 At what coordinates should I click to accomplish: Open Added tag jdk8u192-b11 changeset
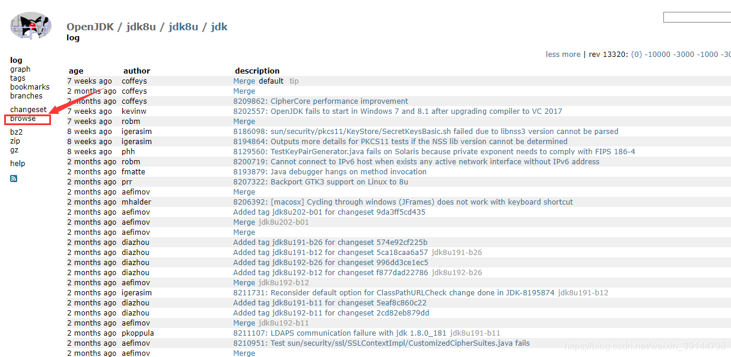tap(331, 313)
